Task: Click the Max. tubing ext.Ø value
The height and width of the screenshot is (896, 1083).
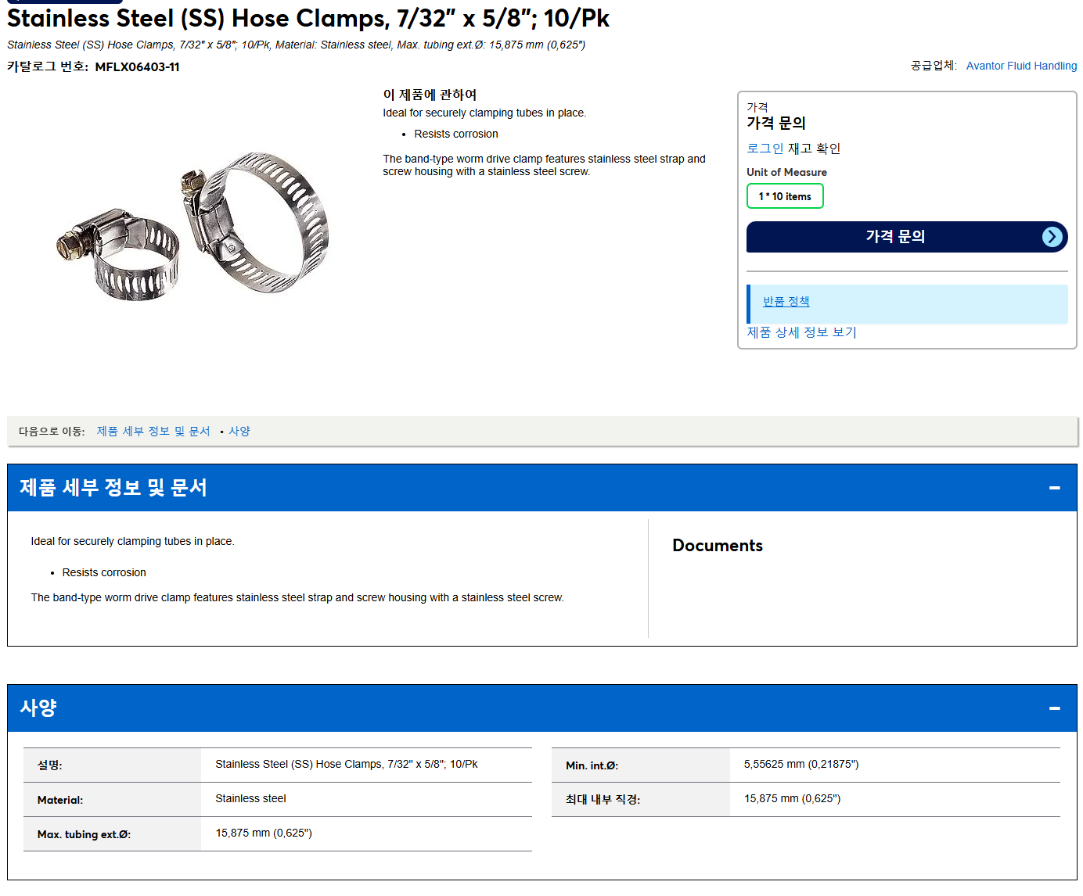Action: (264, 833)
